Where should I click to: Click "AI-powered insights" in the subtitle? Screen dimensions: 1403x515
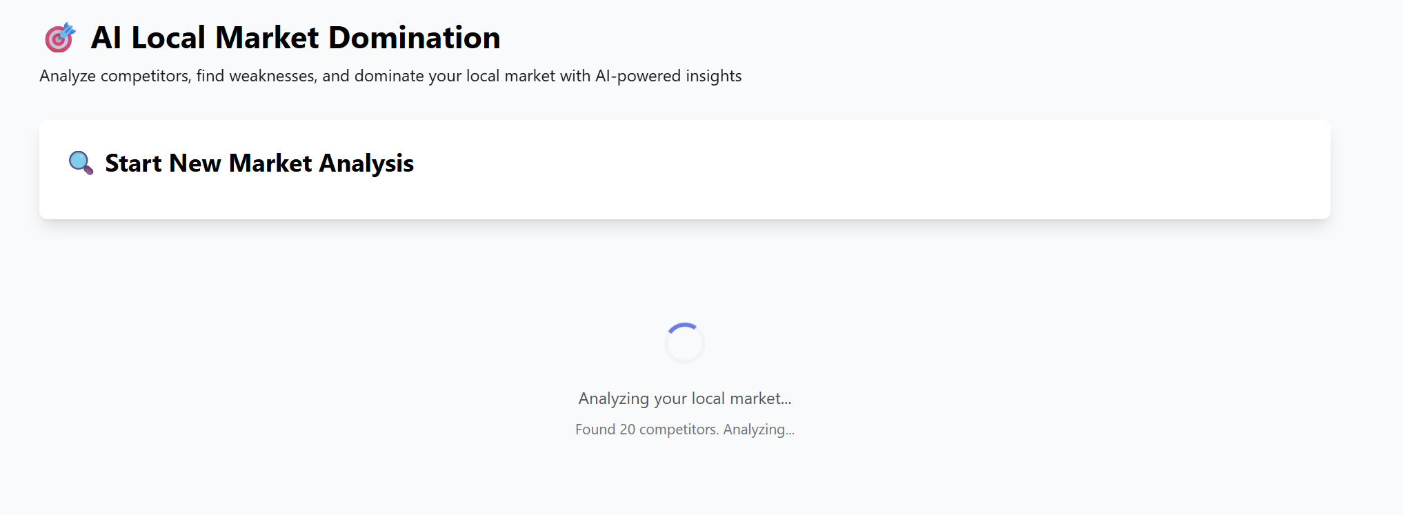tap(668, 76)
